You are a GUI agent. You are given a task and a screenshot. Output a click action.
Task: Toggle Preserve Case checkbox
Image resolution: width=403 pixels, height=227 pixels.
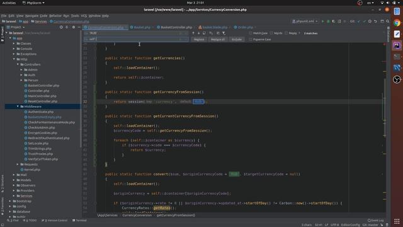pyautogui.click(x=251, y=39)
